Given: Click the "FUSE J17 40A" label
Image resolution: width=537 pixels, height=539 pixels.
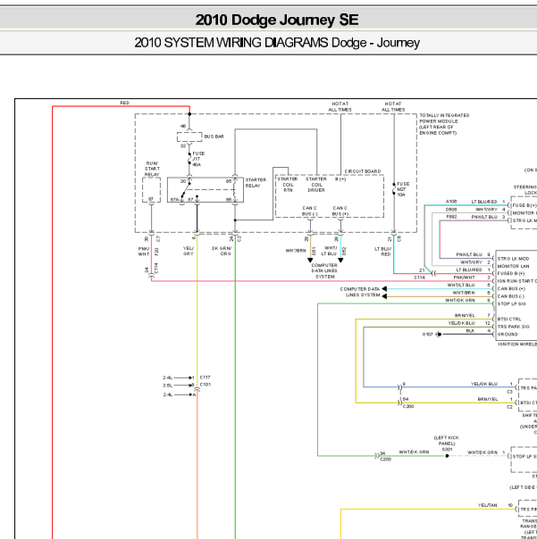Looking at the screenshot, I should coord(198,159).
